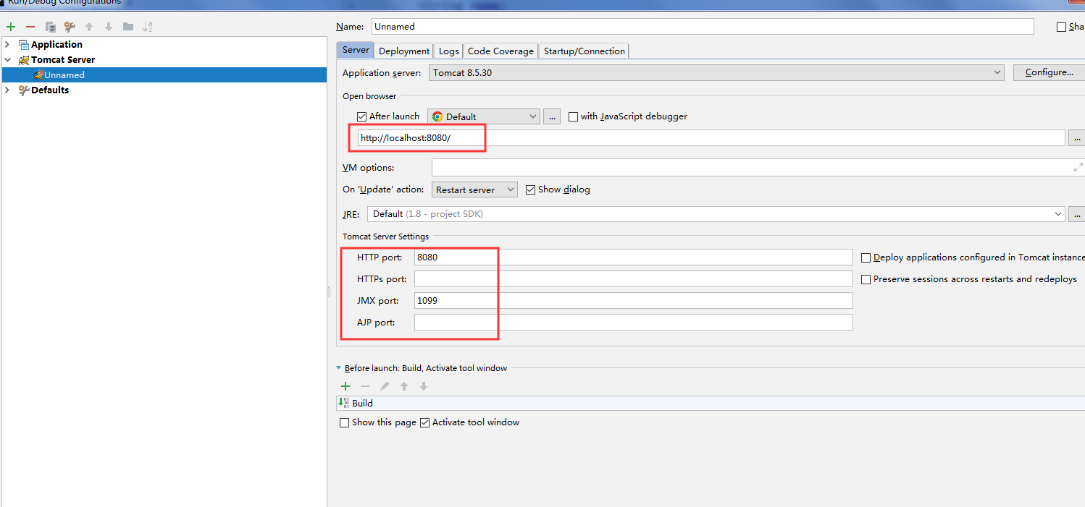
Task: Copy configuration icon in toolbar
Action: tap(50, 27)
